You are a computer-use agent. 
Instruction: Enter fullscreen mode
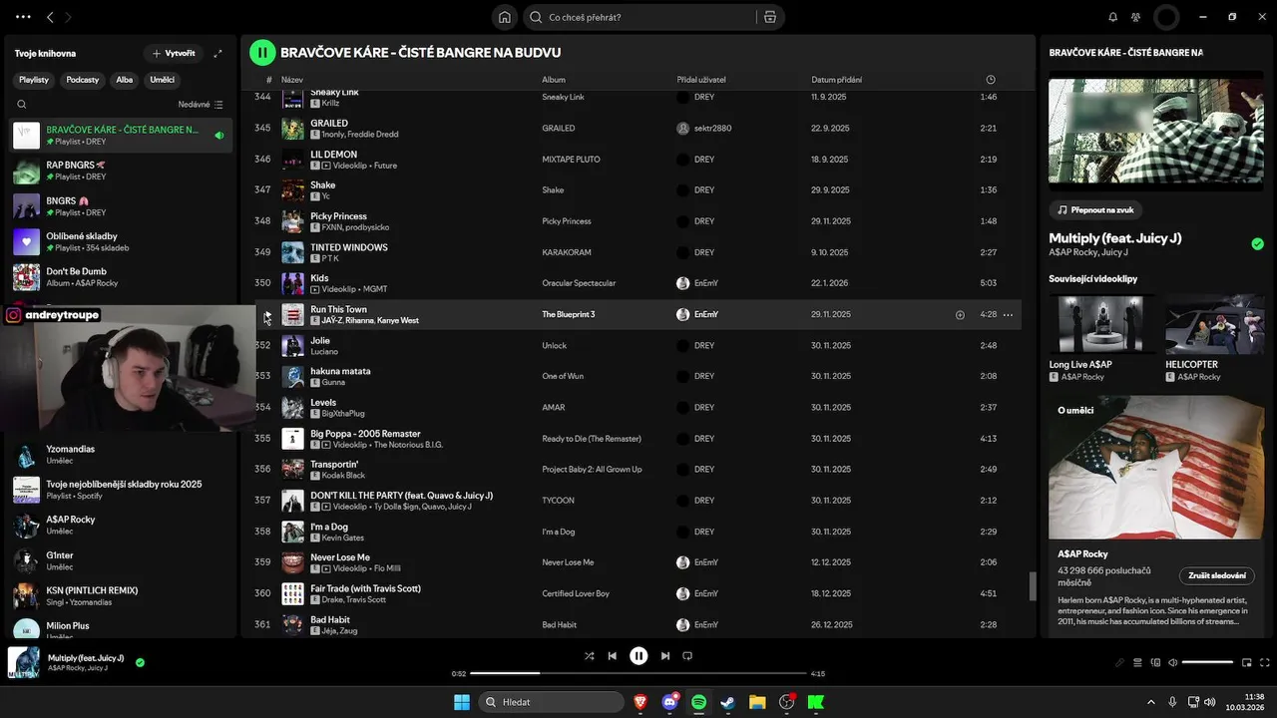point(1264,662)
